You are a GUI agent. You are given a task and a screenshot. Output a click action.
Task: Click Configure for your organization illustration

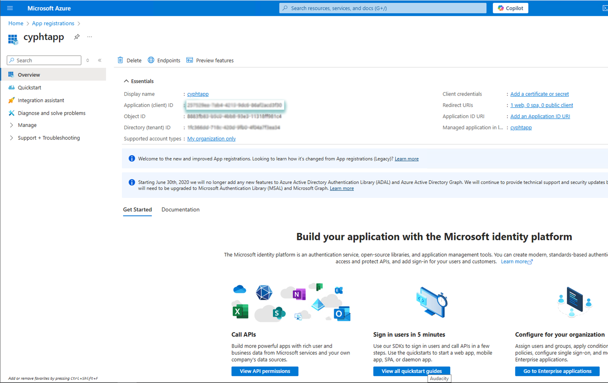(574, 302)
